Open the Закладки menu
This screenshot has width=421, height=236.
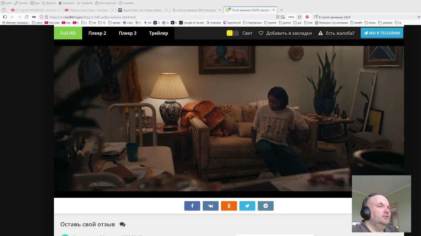[x=66, y=3]
